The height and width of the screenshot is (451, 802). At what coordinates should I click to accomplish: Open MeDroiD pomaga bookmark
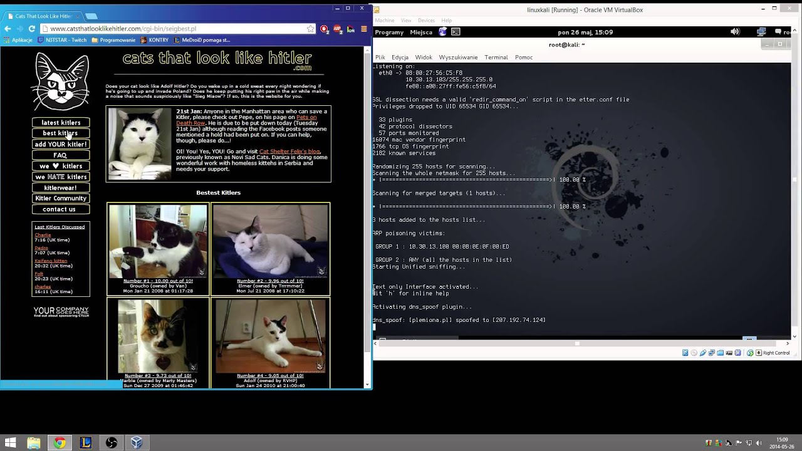(x=202, y=40)
